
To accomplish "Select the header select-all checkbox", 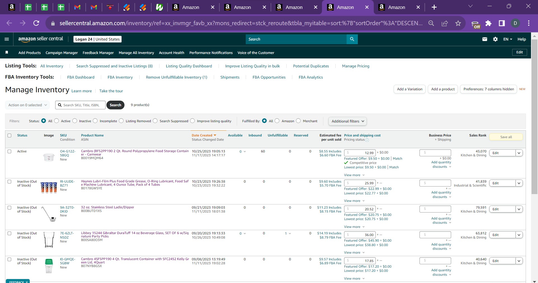I will tap(9, 135).
